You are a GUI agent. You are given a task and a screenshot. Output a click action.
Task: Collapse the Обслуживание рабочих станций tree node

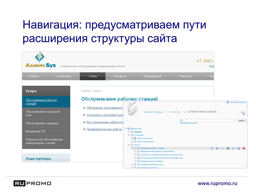[132, 148]
